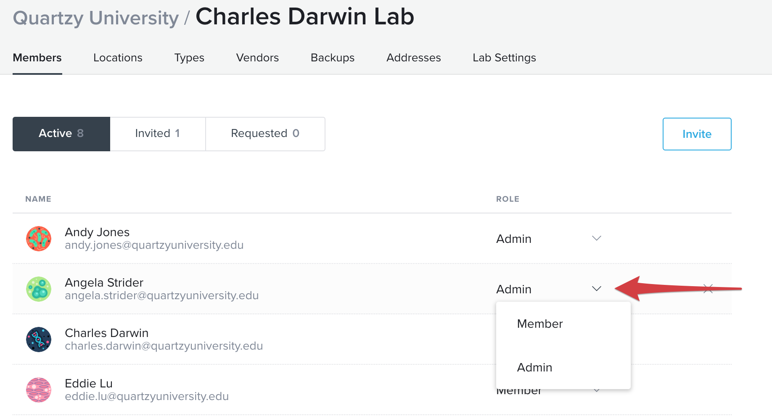This screenshot has height=416, width=772.
Task: Click the Invite button
Action: coord(697,134)
